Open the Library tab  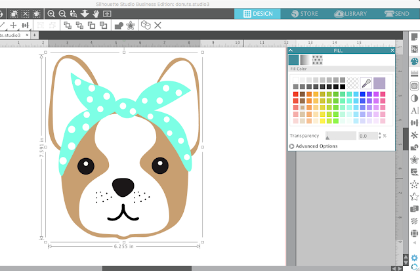349,13
